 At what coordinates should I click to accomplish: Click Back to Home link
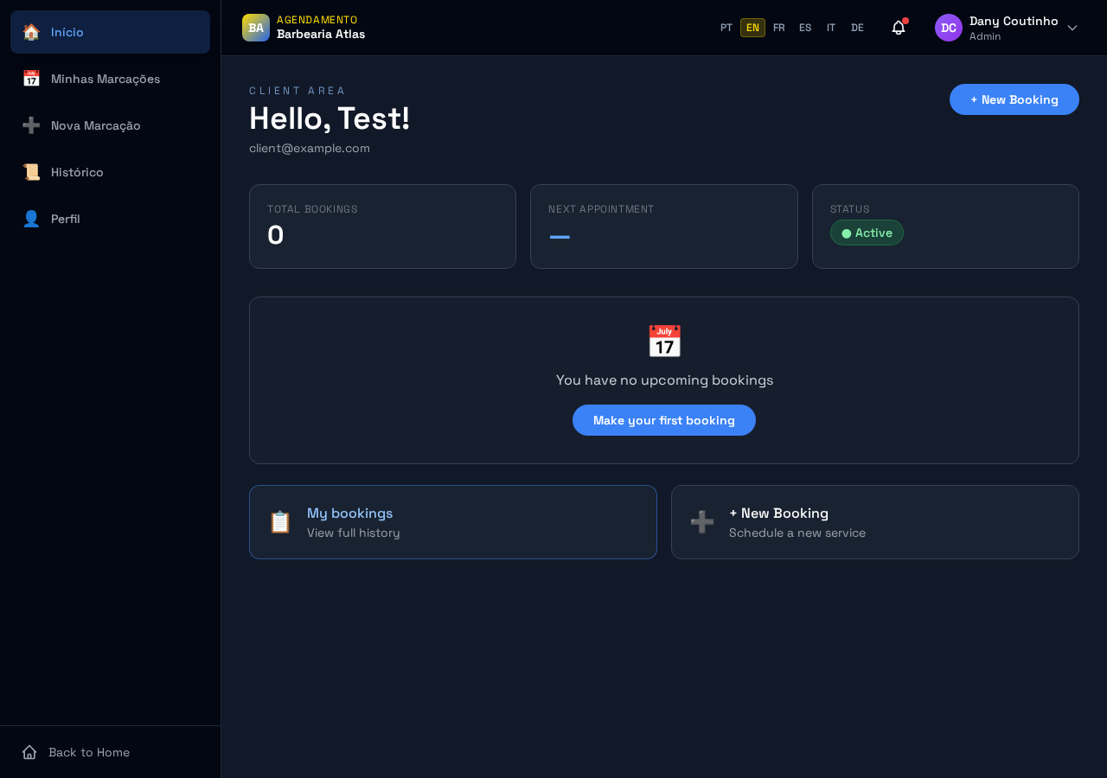[89, 752]
